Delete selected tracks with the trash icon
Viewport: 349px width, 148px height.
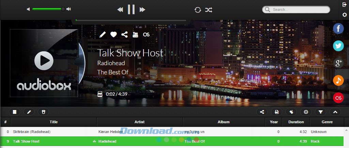[x=43, y=112]
